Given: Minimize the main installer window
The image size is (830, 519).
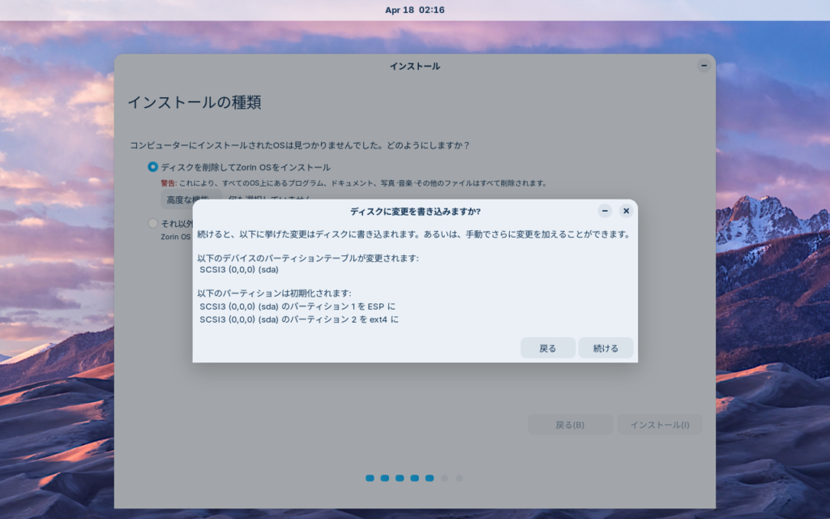Looking at the screenshot, I should click(704, 66).
